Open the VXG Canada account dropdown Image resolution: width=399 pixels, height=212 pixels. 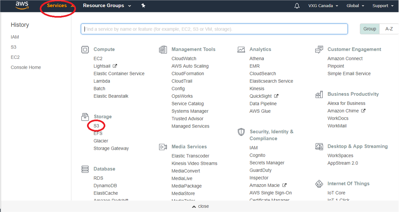pyautogui.click(x=323, y=6)
